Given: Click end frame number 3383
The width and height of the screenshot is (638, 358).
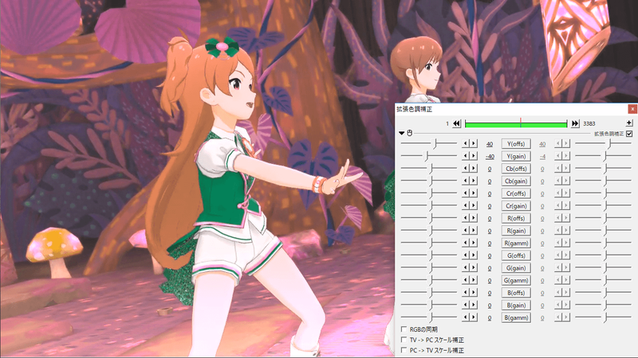Looking at the screenshot, I should point(589,123).
